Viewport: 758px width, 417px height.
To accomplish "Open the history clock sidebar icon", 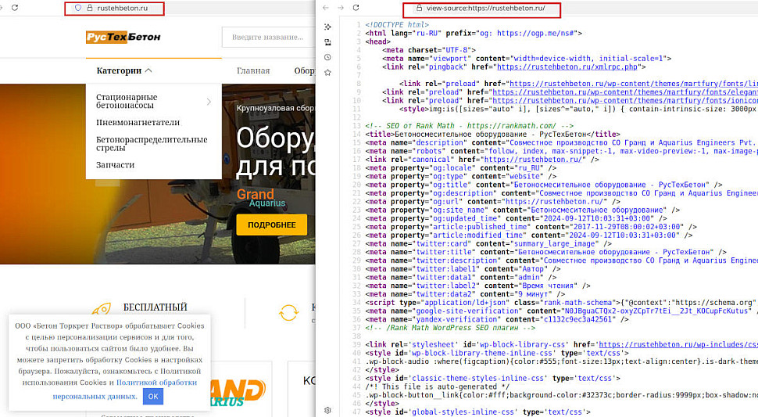I will click(327, 57).
